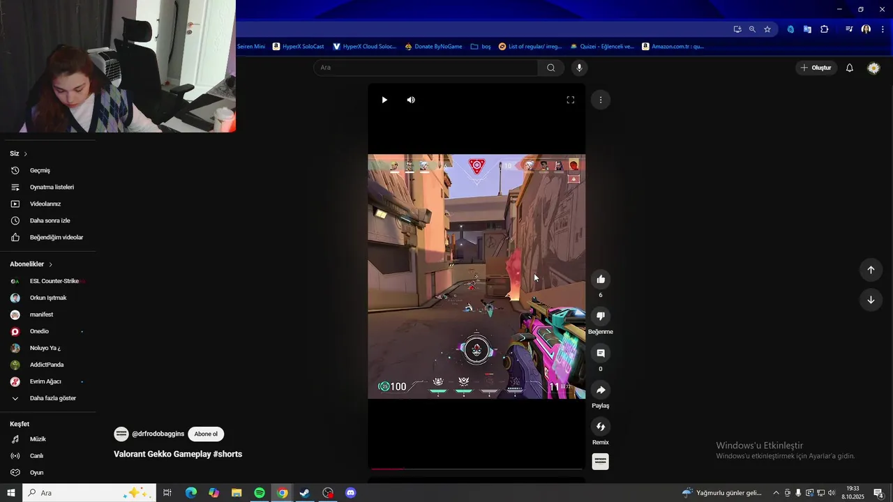Open Orkun Işıtmak channel
Viewport: 893px width, 502px height.
click(x=47, y=298)
